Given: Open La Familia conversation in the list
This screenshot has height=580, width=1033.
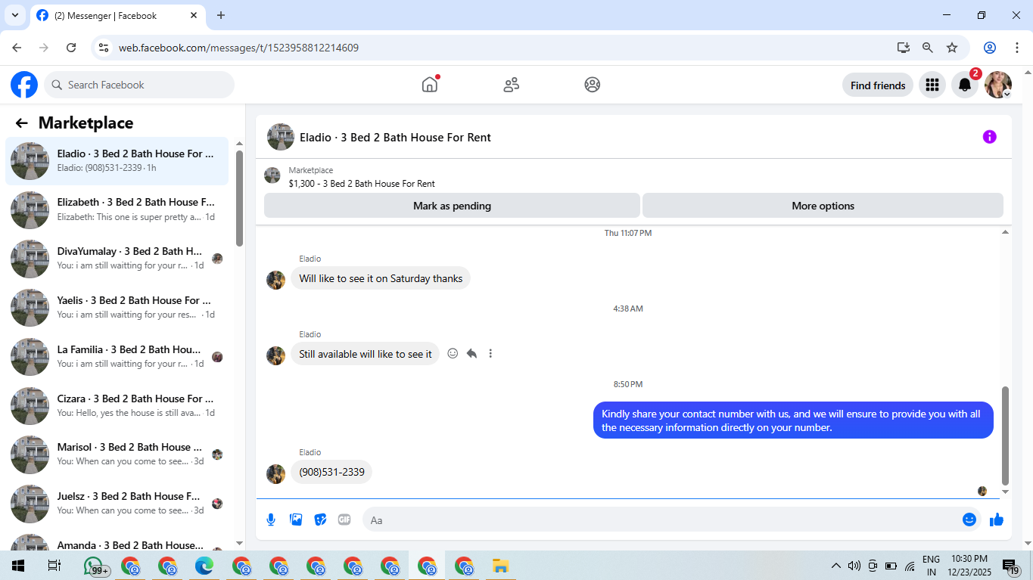Looking at the screenshot, I should tap(117, 357).
